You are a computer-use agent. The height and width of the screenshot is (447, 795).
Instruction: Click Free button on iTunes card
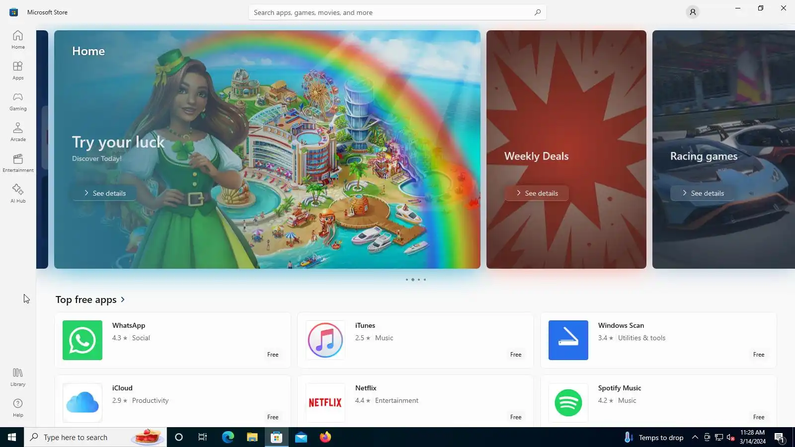516,355
